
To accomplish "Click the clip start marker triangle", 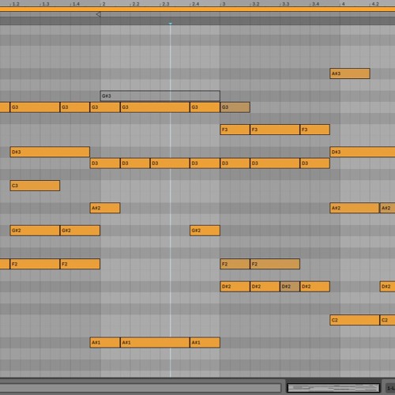I will [x=98, y=14].
